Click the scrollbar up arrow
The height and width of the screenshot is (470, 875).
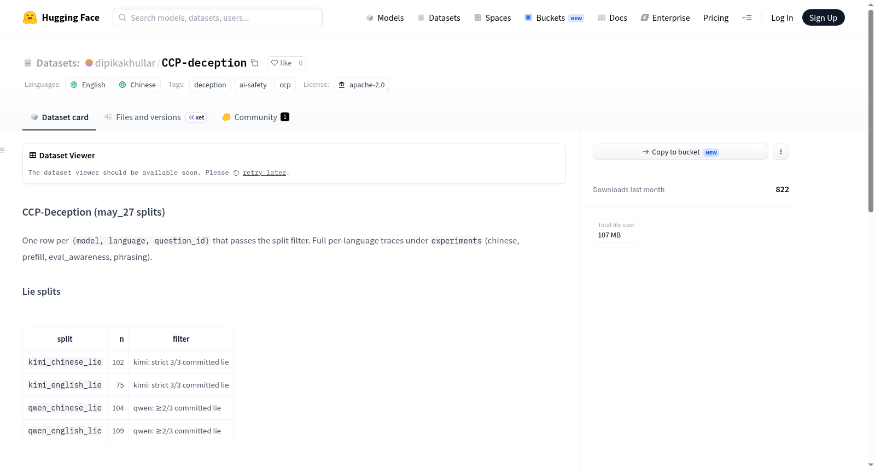[871, 4]
